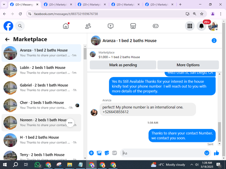Choose a sticker icon in composer

(x=107, y=153)
